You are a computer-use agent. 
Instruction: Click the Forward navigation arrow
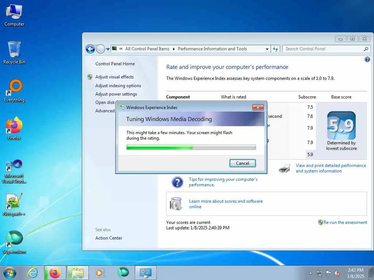coord(101,49)
